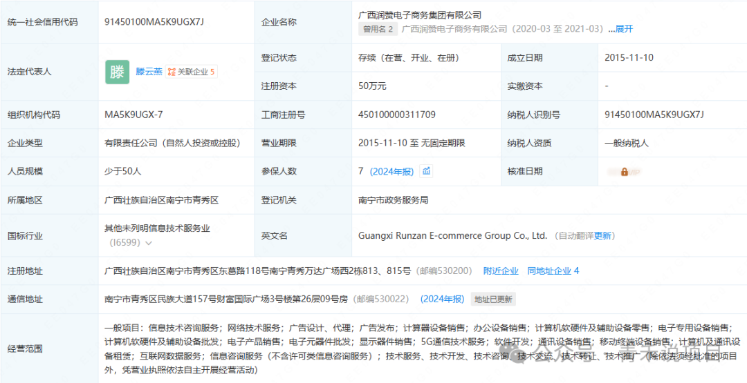The width and height of the screenshot is (747, 383).
Task: Click the 统一社会信用代码 label
Action: (x=42, y=21)
